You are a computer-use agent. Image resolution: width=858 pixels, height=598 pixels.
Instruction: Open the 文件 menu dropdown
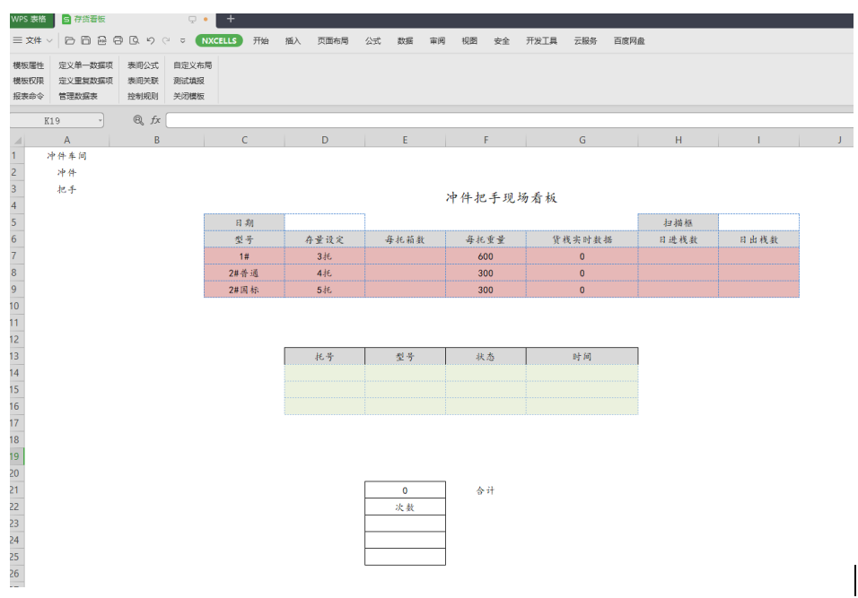pyautogui.click(x=33, y=40)
